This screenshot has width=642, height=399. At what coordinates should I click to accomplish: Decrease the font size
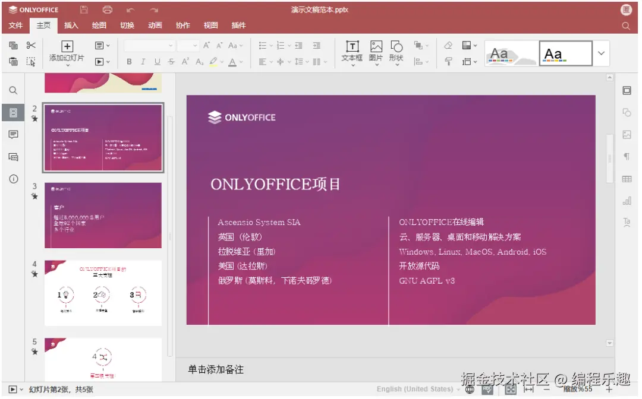click(220, 45)
